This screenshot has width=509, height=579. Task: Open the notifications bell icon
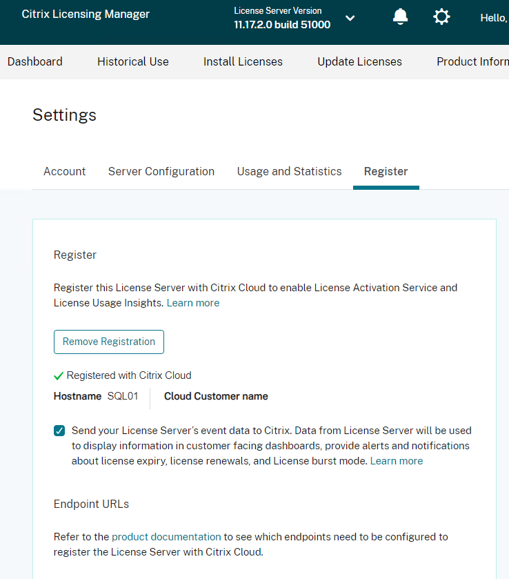[400, 17]
